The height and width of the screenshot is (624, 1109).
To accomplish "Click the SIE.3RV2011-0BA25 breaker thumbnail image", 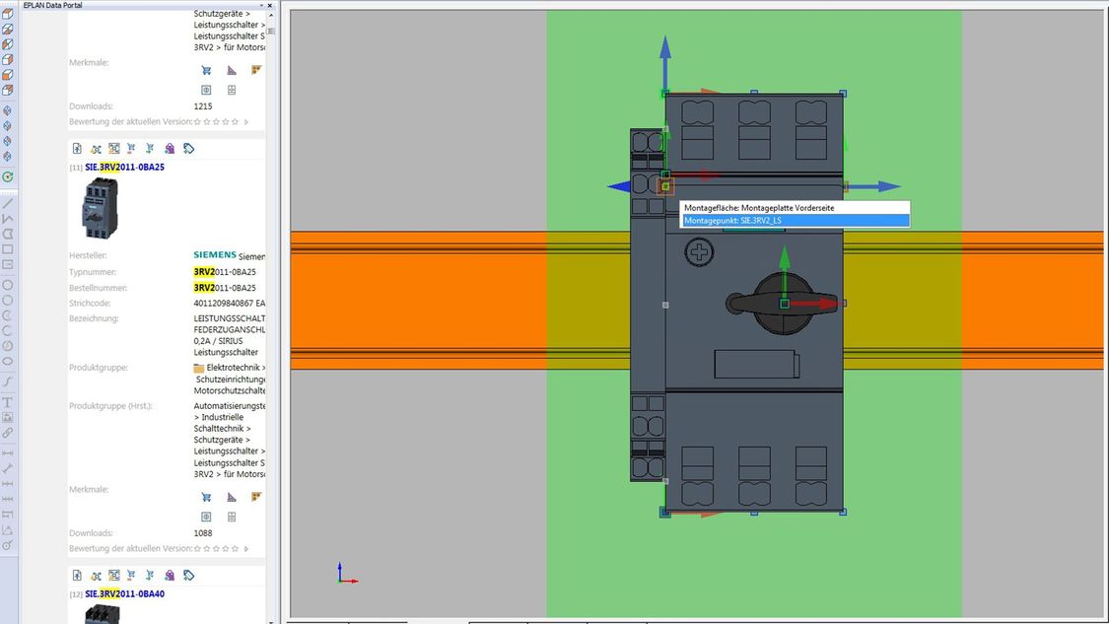I will pos(101,209).
